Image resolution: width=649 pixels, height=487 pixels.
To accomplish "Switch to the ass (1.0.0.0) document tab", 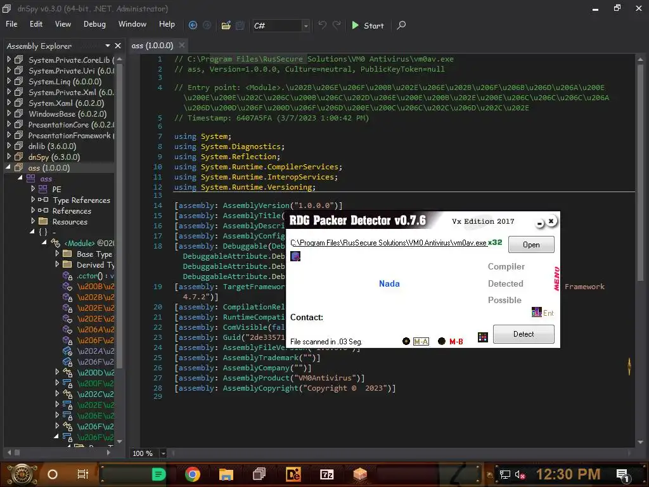I will (x=152, y=46).
